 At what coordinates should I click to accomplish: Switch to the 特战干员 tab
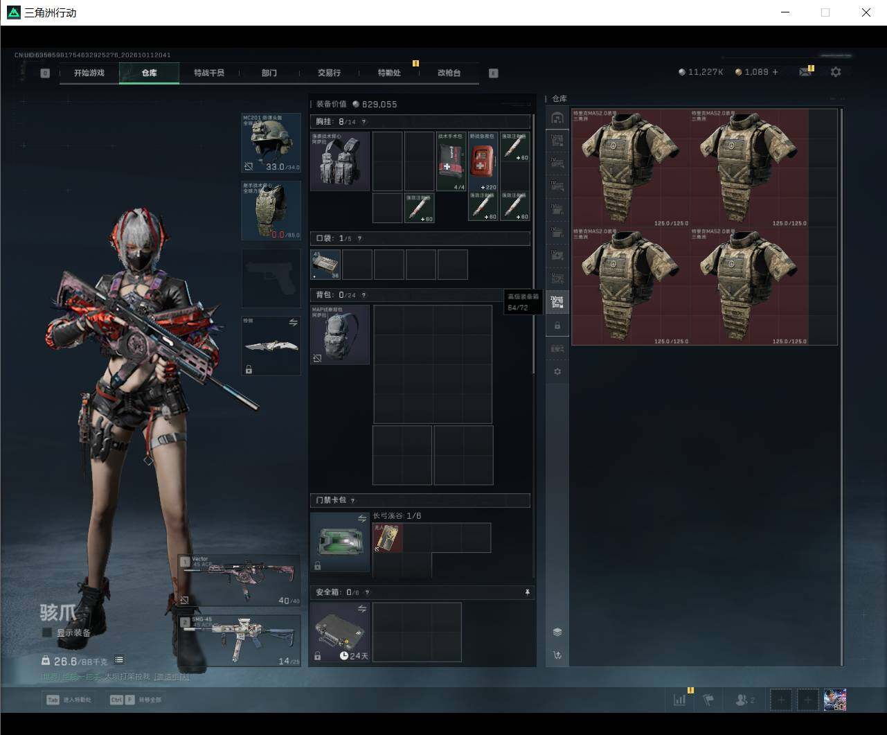tap(209, 73)
